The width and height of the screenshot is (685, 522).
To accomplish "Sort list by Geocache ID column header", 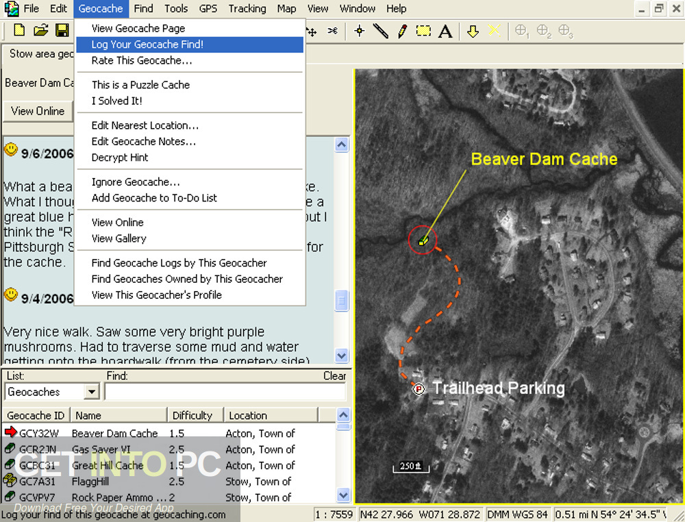I will tap(36, 415).
